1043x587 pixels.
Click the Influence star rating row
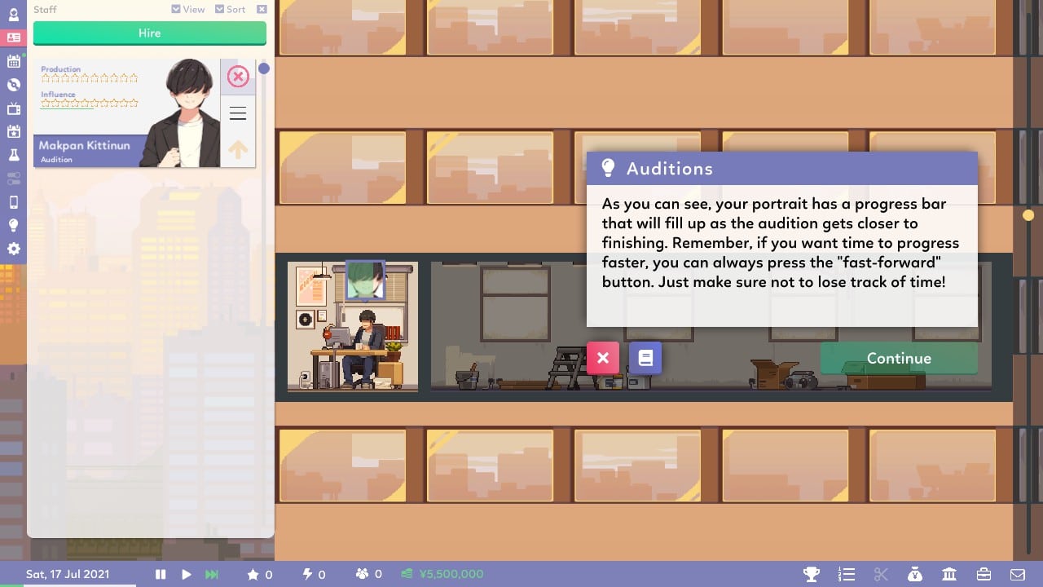90,104
